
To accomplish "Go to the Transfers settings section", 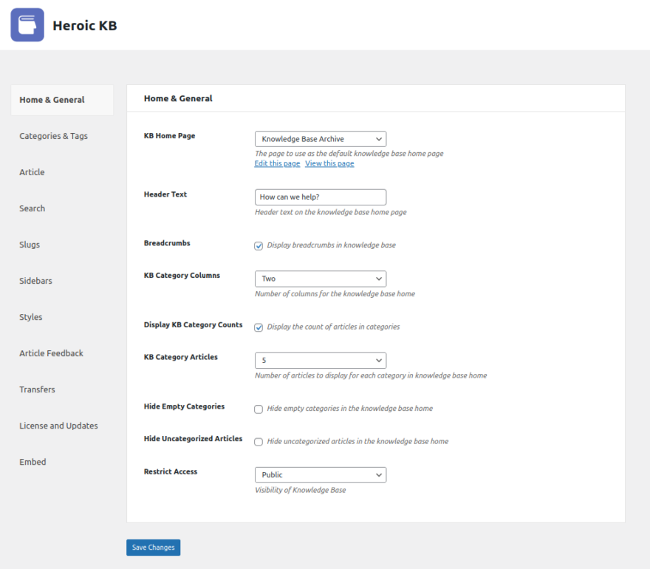I will [37, 389].
